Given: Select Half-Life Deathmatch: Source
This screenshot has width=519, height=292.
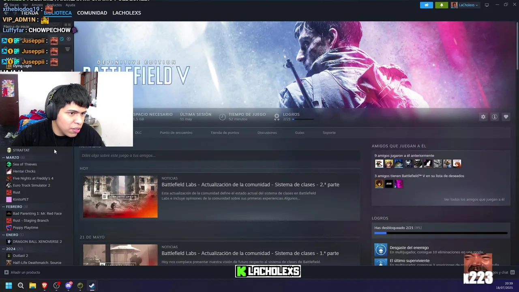Looking at the screenshot, I should pyautogui.click(x=37, y=263).
